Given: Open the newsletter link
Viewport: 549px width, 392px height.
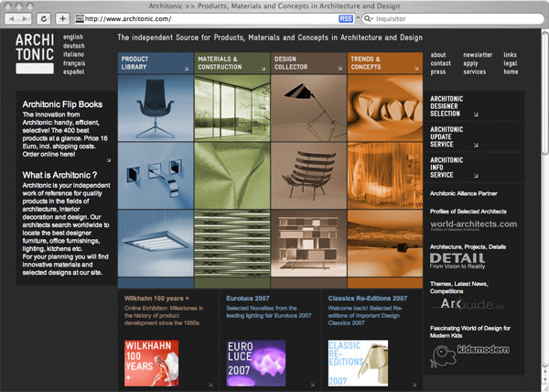Looking at the screenshot, I should (x=478, y=55).
